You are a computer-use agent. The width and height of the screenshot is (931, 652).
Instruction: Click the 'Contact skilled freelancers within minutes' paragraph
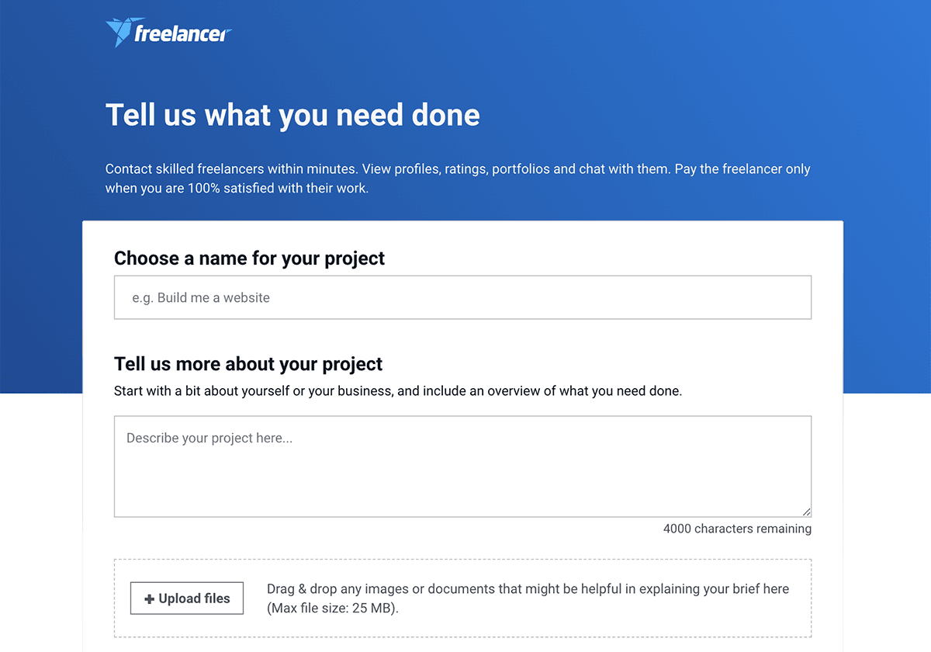click(458, 179)
